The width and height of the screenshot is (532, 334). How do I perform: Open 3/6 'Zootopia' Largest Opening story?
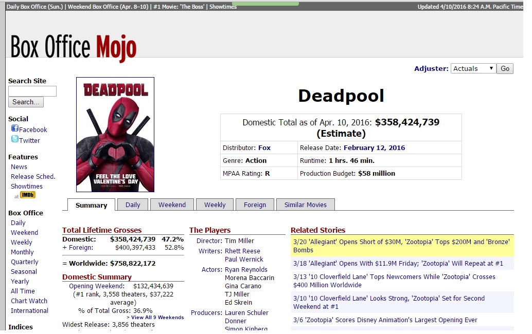point(385,320)
